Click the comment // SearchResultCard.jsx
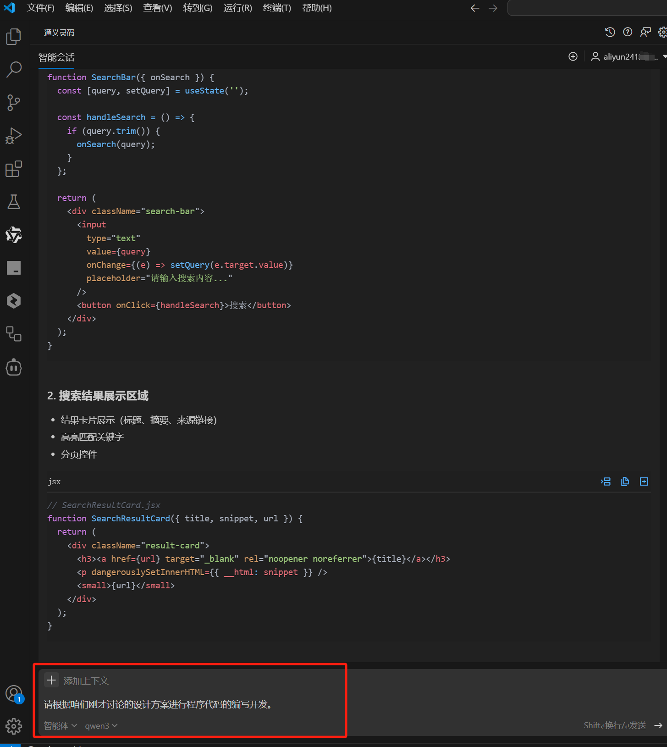The image size is (667, 747). tap(104, 505)
